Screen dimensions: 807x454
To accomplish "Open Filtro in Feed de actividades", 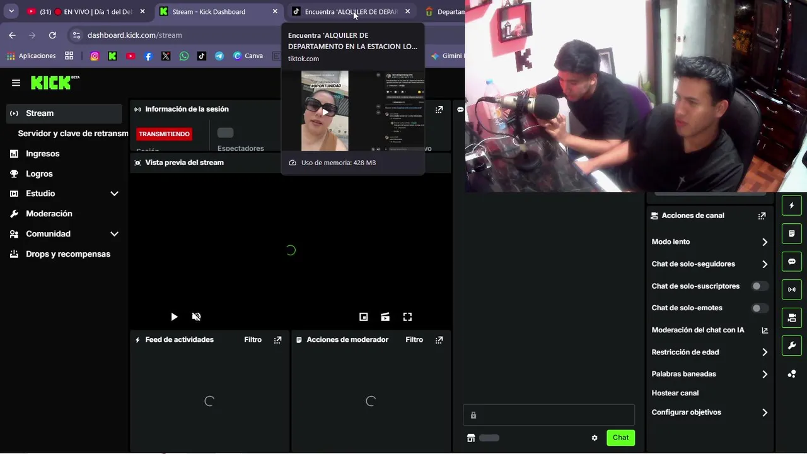I will click(253, 340).
